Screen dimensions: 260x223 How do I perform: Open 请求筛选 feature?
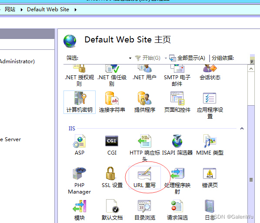tap(177, 210)
